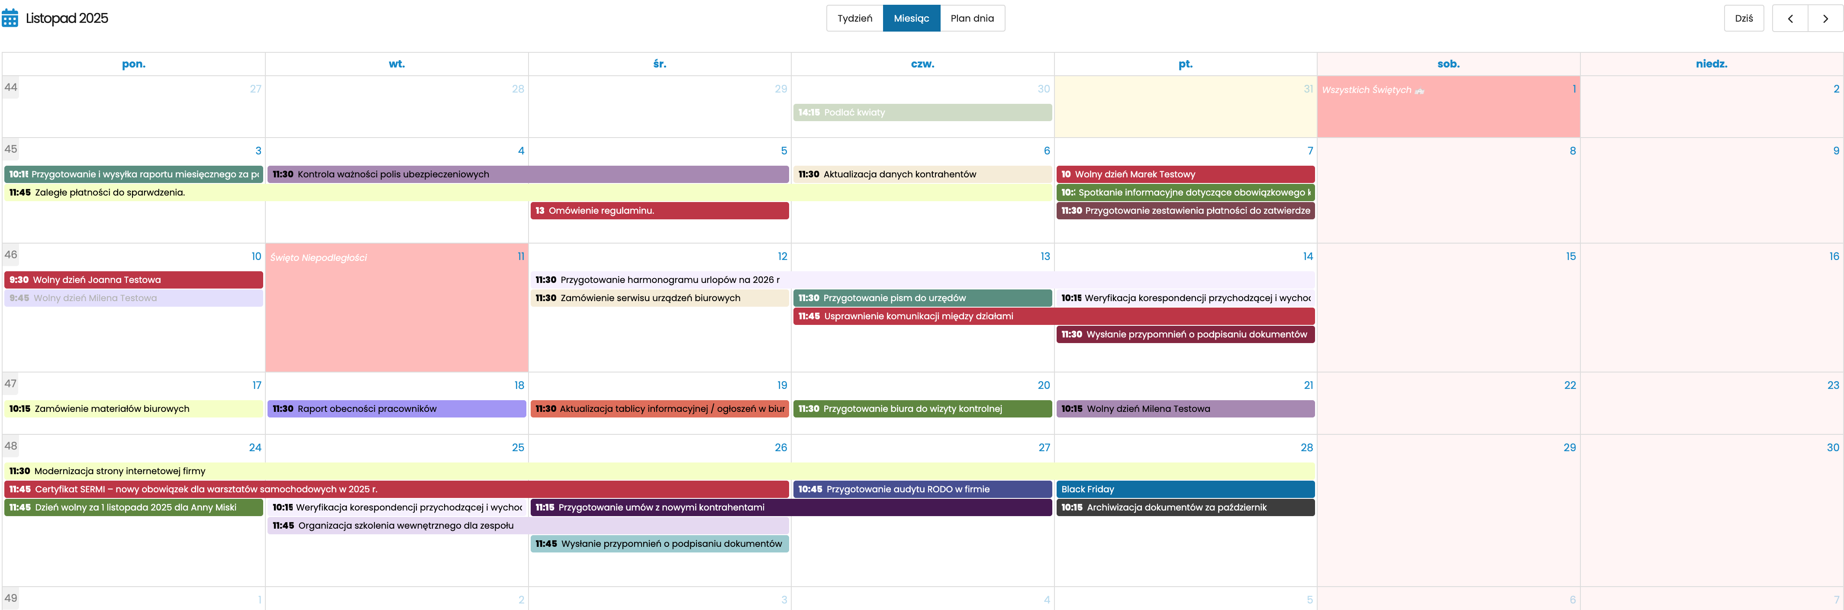Click the Dziś button

1744,19
